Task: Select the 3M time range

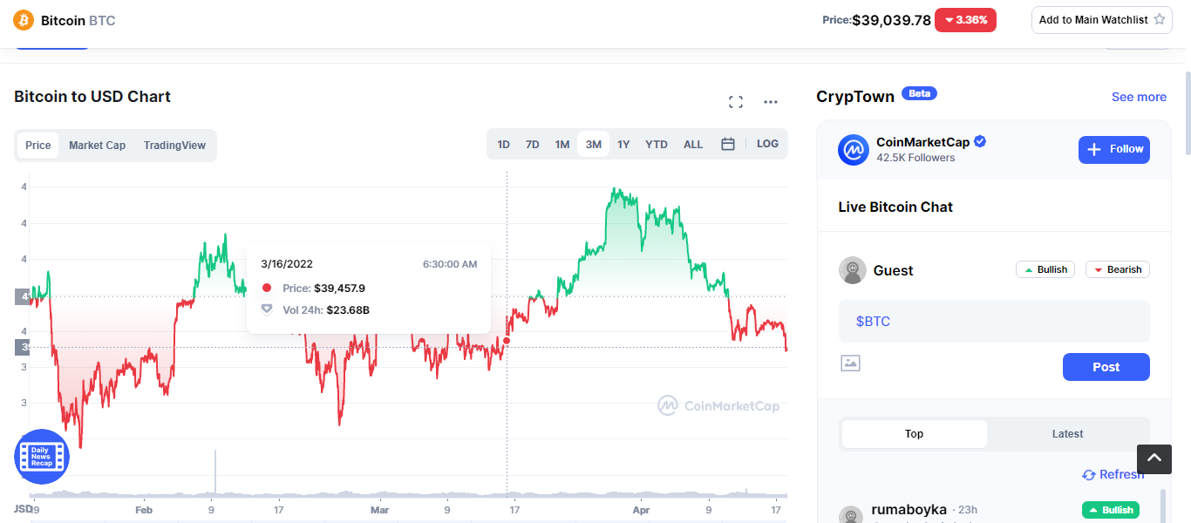Action: tap(593, 145)
